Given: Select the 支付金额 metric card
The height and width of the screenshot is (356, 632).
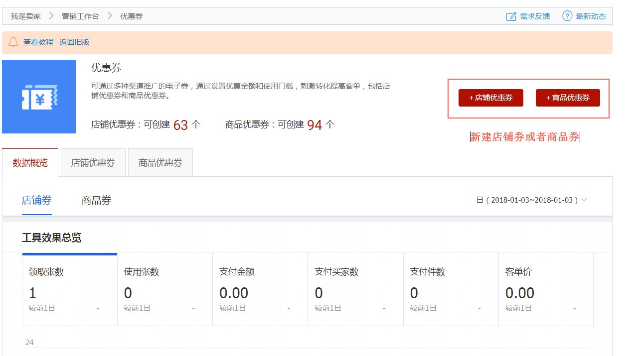Looking at the screenshot, I should [x=260, y=289].
